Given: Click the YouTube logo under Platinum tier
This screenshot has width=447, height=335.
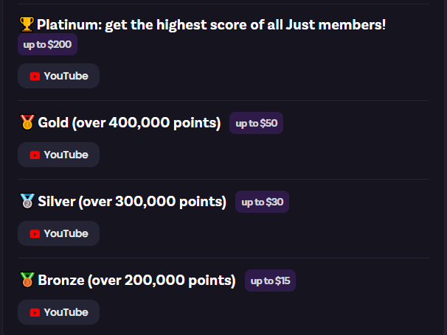Looking at the screenshot, I should pos(35,76).
